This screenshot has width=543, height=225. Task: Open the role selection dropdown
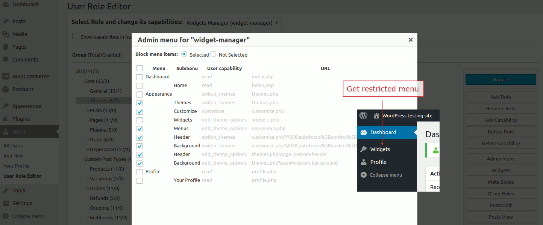232,23
